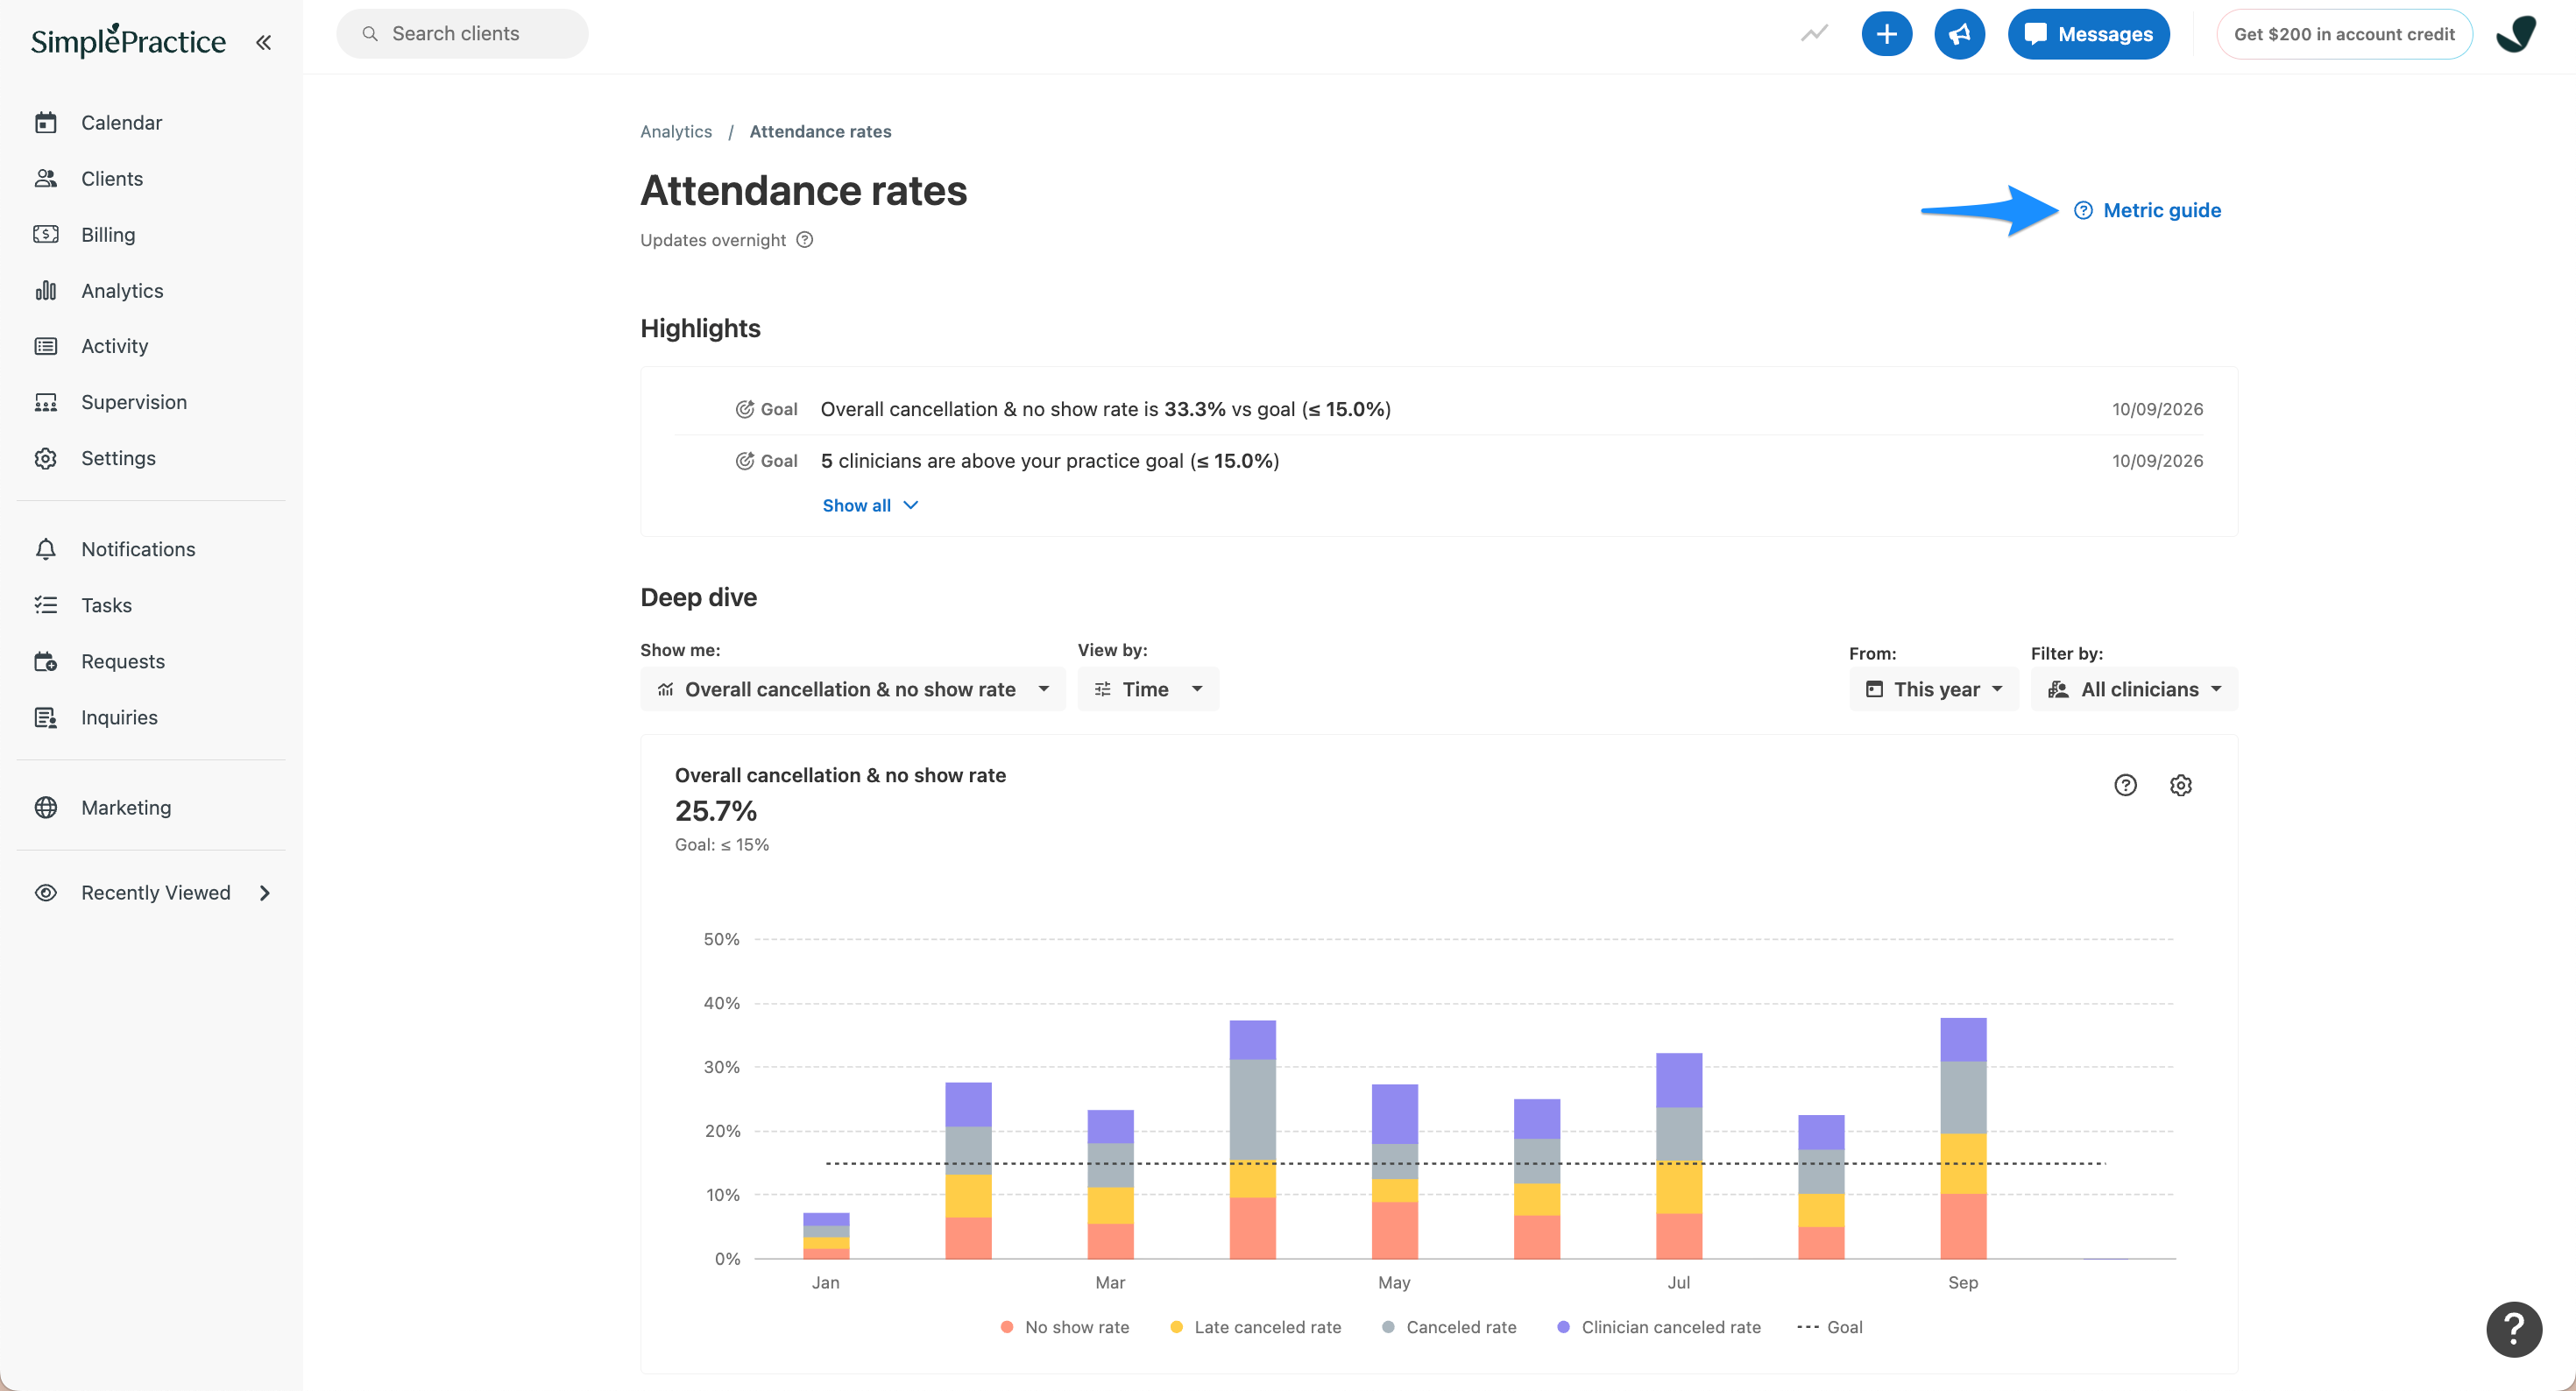The height and width of the screenshot is (1391, 2576).
Task: Open the View by Time dropdown
Action: (1148, 689)
